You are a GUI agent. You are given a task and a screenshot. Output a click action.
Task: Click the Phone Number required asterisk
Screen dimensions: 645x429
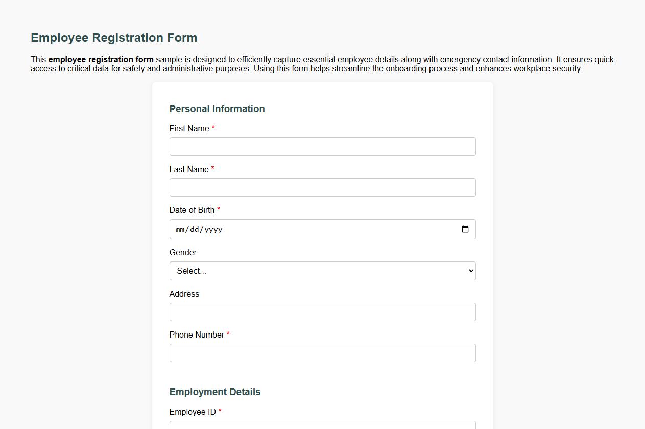228,335
